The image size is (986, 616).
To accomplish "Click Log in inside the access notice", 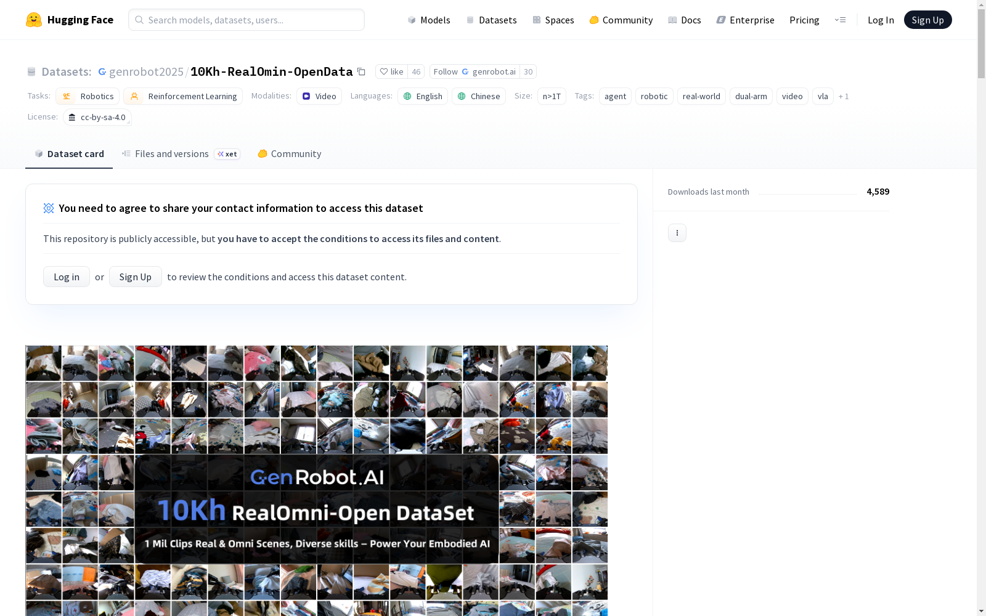I will click(x=67, y=277).
